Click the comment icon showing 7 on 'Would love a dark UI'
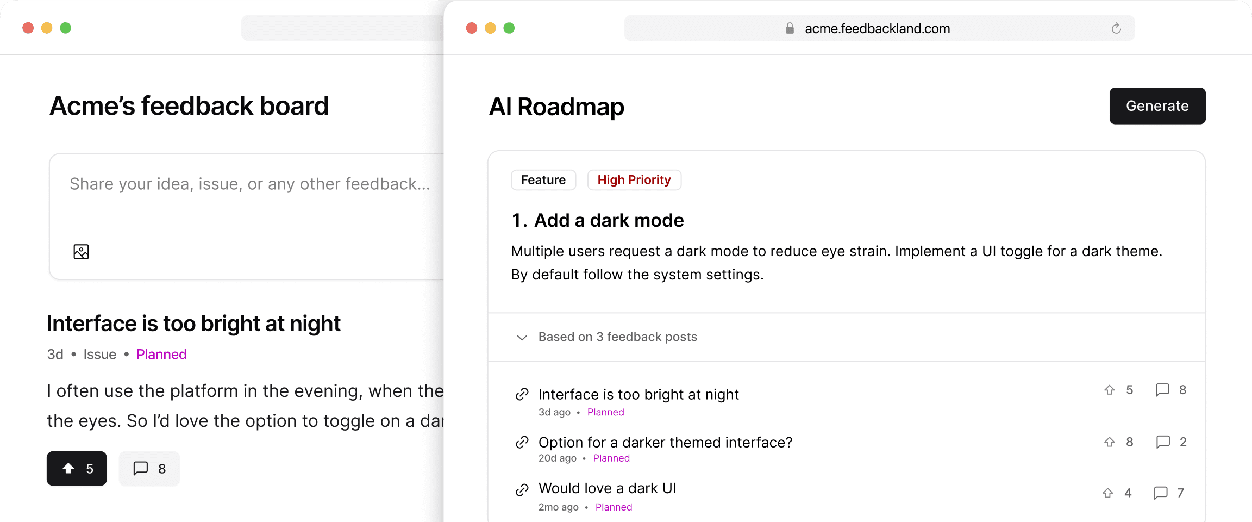Image resolution: width=1252 pixels, height=522 pixels. coord(1161,493)
